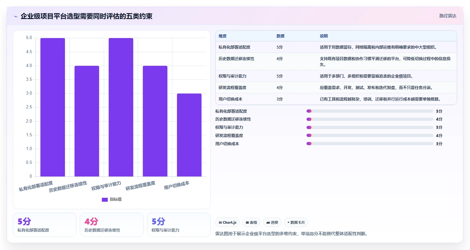Click the 用户切换成本 bar in chart
This screenshot has width=470, height=250.
point(189,135)
